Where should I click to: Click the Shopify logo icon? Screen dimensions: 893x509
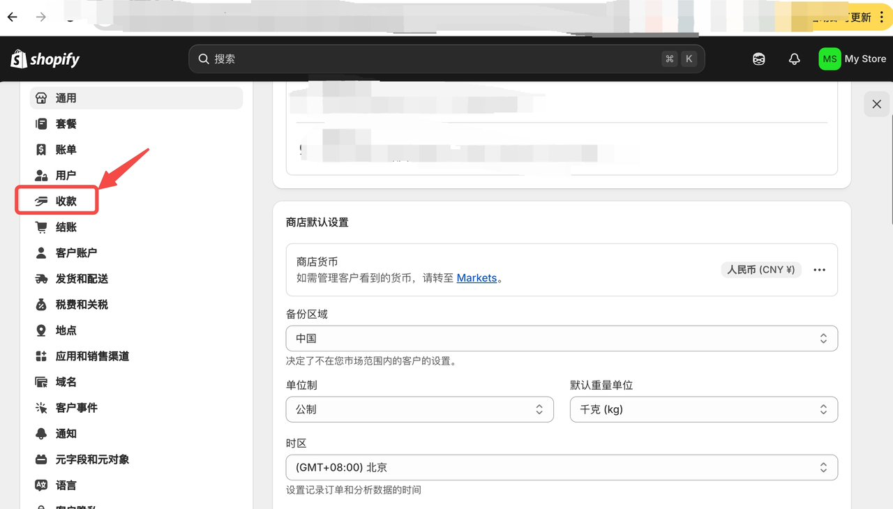[x=19, y=59]
